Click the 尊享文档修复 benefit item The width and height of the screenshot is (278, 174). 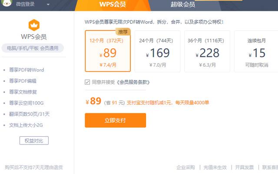click(x=23, y=92)
